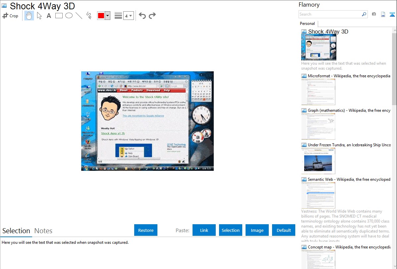Click the Restore button
The height and width of the screenshot is (269, 397).
[146, 230]
